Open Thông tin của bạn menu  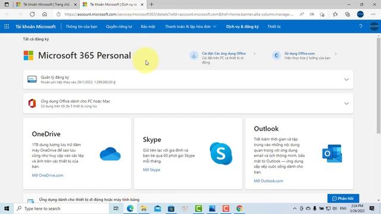[x=82, y=26]
